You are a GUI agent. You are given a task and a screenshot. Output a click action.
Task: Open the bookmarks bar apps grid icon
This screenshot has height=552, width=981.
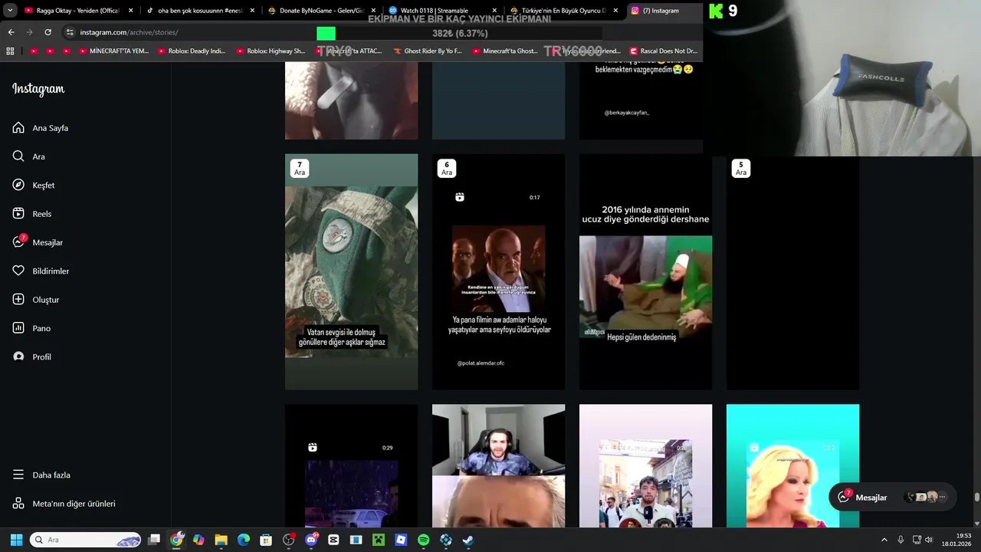point(10,51)
